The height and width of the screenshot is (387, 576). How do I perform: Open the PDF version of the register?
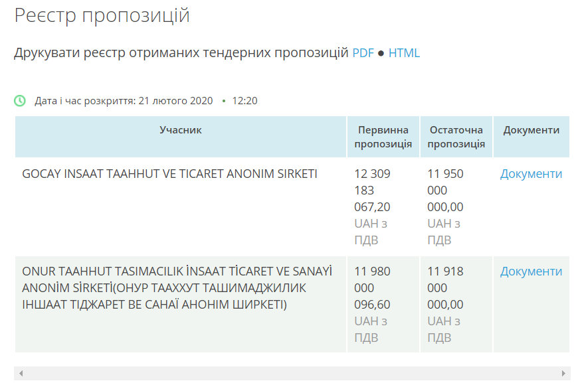363,53
